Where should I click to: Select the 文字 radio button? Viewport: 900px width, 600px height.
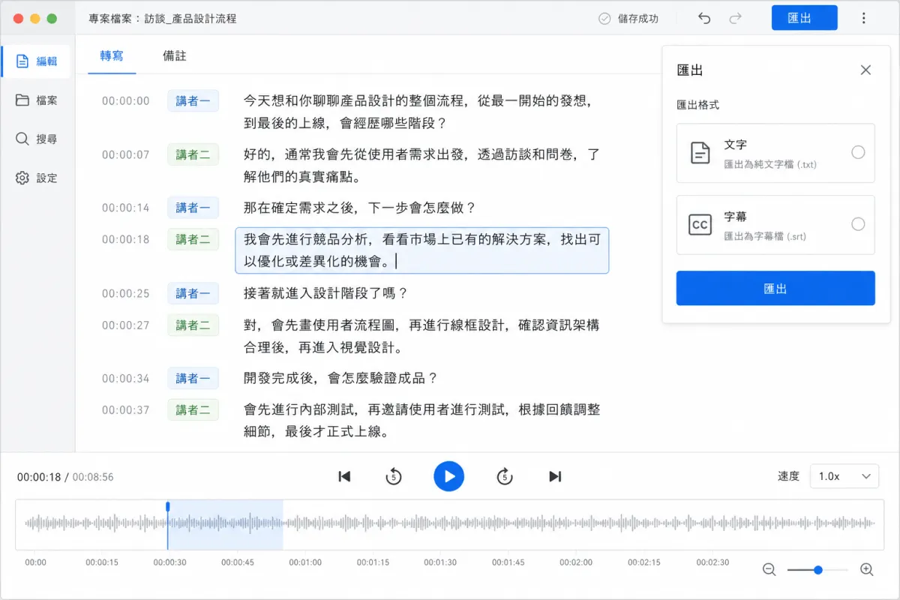point(858,152)
